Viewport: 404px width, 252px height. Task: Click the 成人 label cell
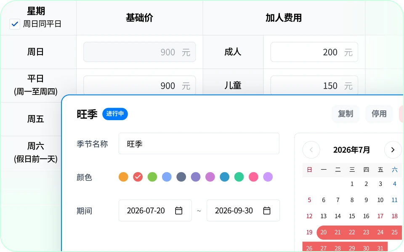pyautogui.click(x=233, y=52)
